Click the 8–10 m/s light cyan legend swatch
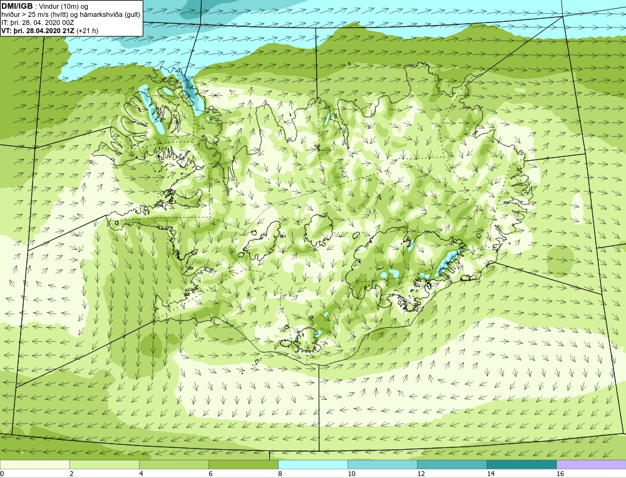Image resolution: width=626 pixels, height=478 pixels. click(313, 465)
